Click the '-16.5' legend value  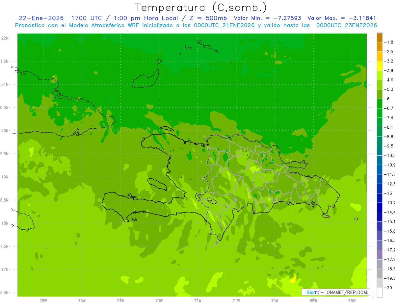pyautogui.click(x=390, y=241)
